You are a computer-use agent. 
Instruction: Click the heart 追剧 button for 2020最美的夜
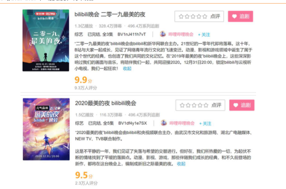242,105
